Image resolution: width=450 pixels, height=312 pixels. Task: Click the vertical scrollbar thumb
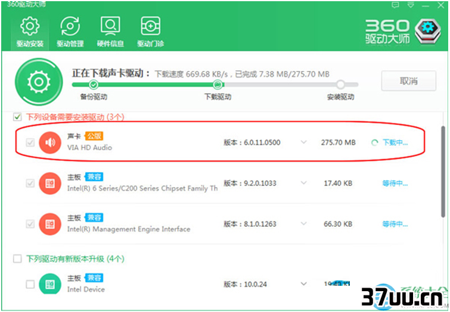click(x=443, y=171)
